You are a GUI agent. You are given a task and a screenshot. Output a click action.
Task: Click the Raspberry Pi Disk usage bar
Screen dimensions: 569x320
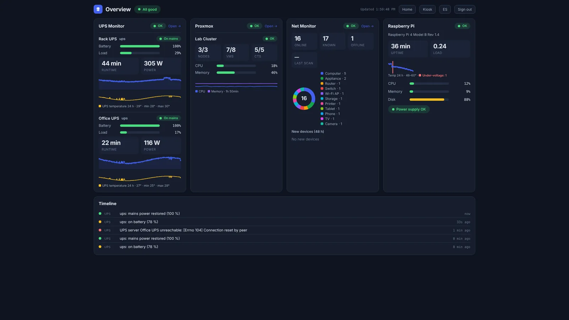click(x=429, y=100)
